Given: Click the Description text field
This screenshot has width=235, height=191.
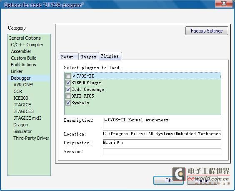Looking at the screenshot, I should [162, 123].
